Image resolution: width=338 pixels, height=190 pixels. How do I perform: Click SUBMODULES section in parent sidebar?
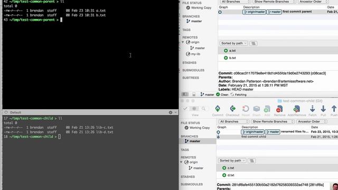click(x=193, y=70)
